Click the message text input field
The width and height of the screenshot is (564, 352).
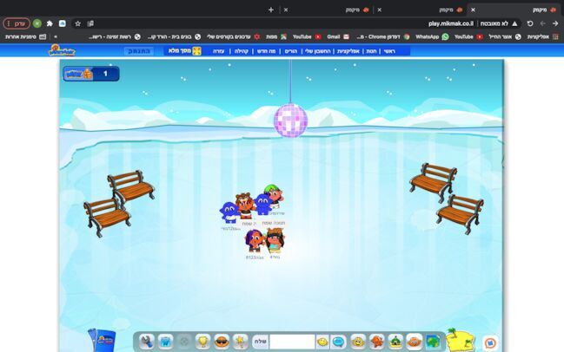[x=292, y=342]
